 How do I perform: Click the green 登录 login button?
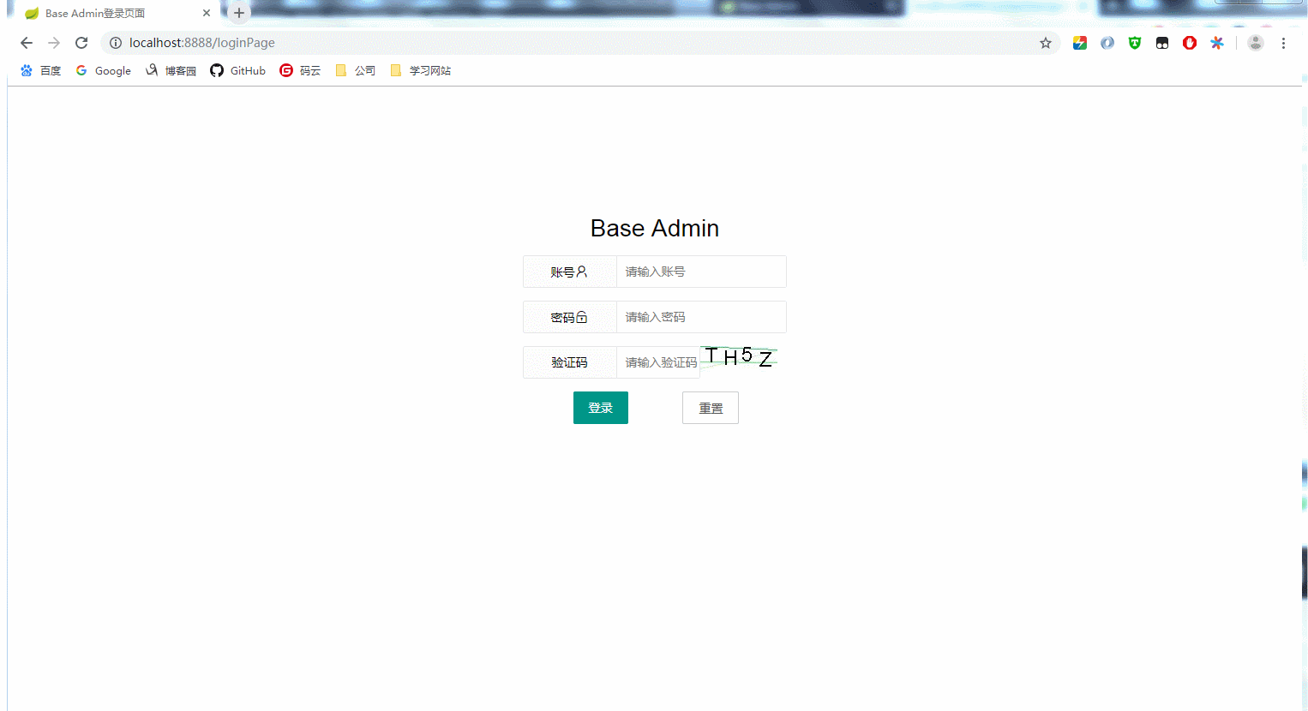point(601,408)
